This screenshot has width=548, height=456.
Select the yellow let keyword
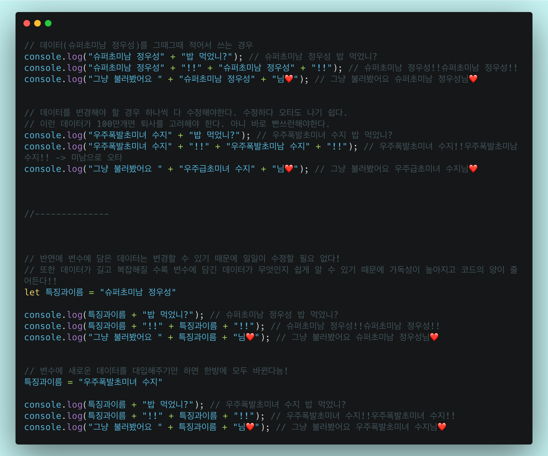click(x=32, y=292)
